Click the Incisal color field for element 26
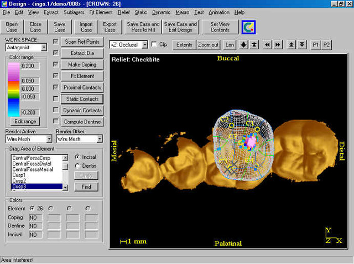Image resolution: width=354 pixels, height=264 pixels. coord(35,235)
